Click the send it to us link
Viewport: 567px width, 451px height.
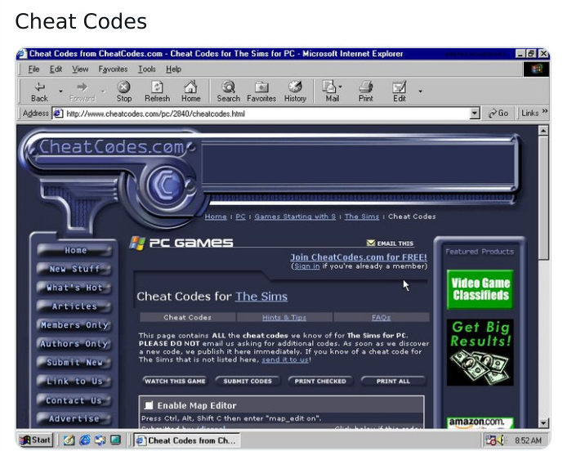point(285,359)
